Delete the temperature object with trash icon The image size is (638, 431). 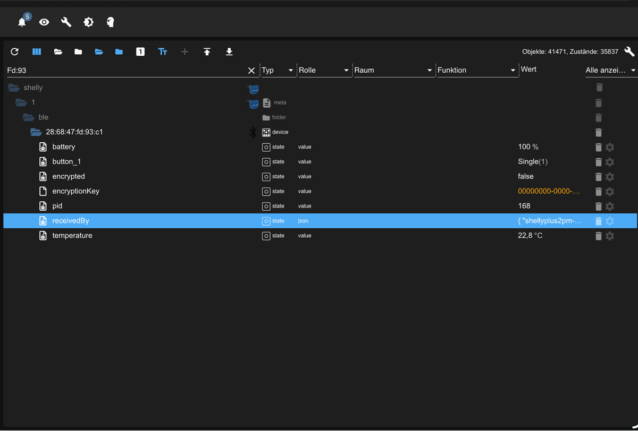click(x=599, y=236)
